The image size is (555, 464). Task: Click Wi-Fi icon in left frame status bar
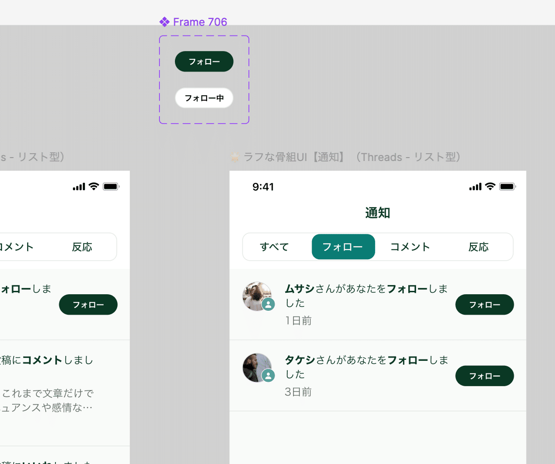[x=94, y=186]
